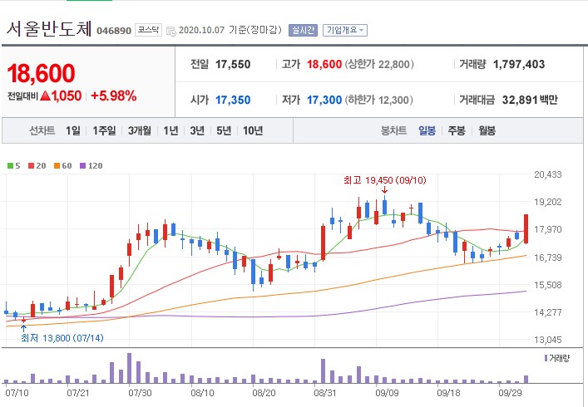Click the 16,739 price axis label
The width and height of the screenshot is (588, 407).
point(548,257)
